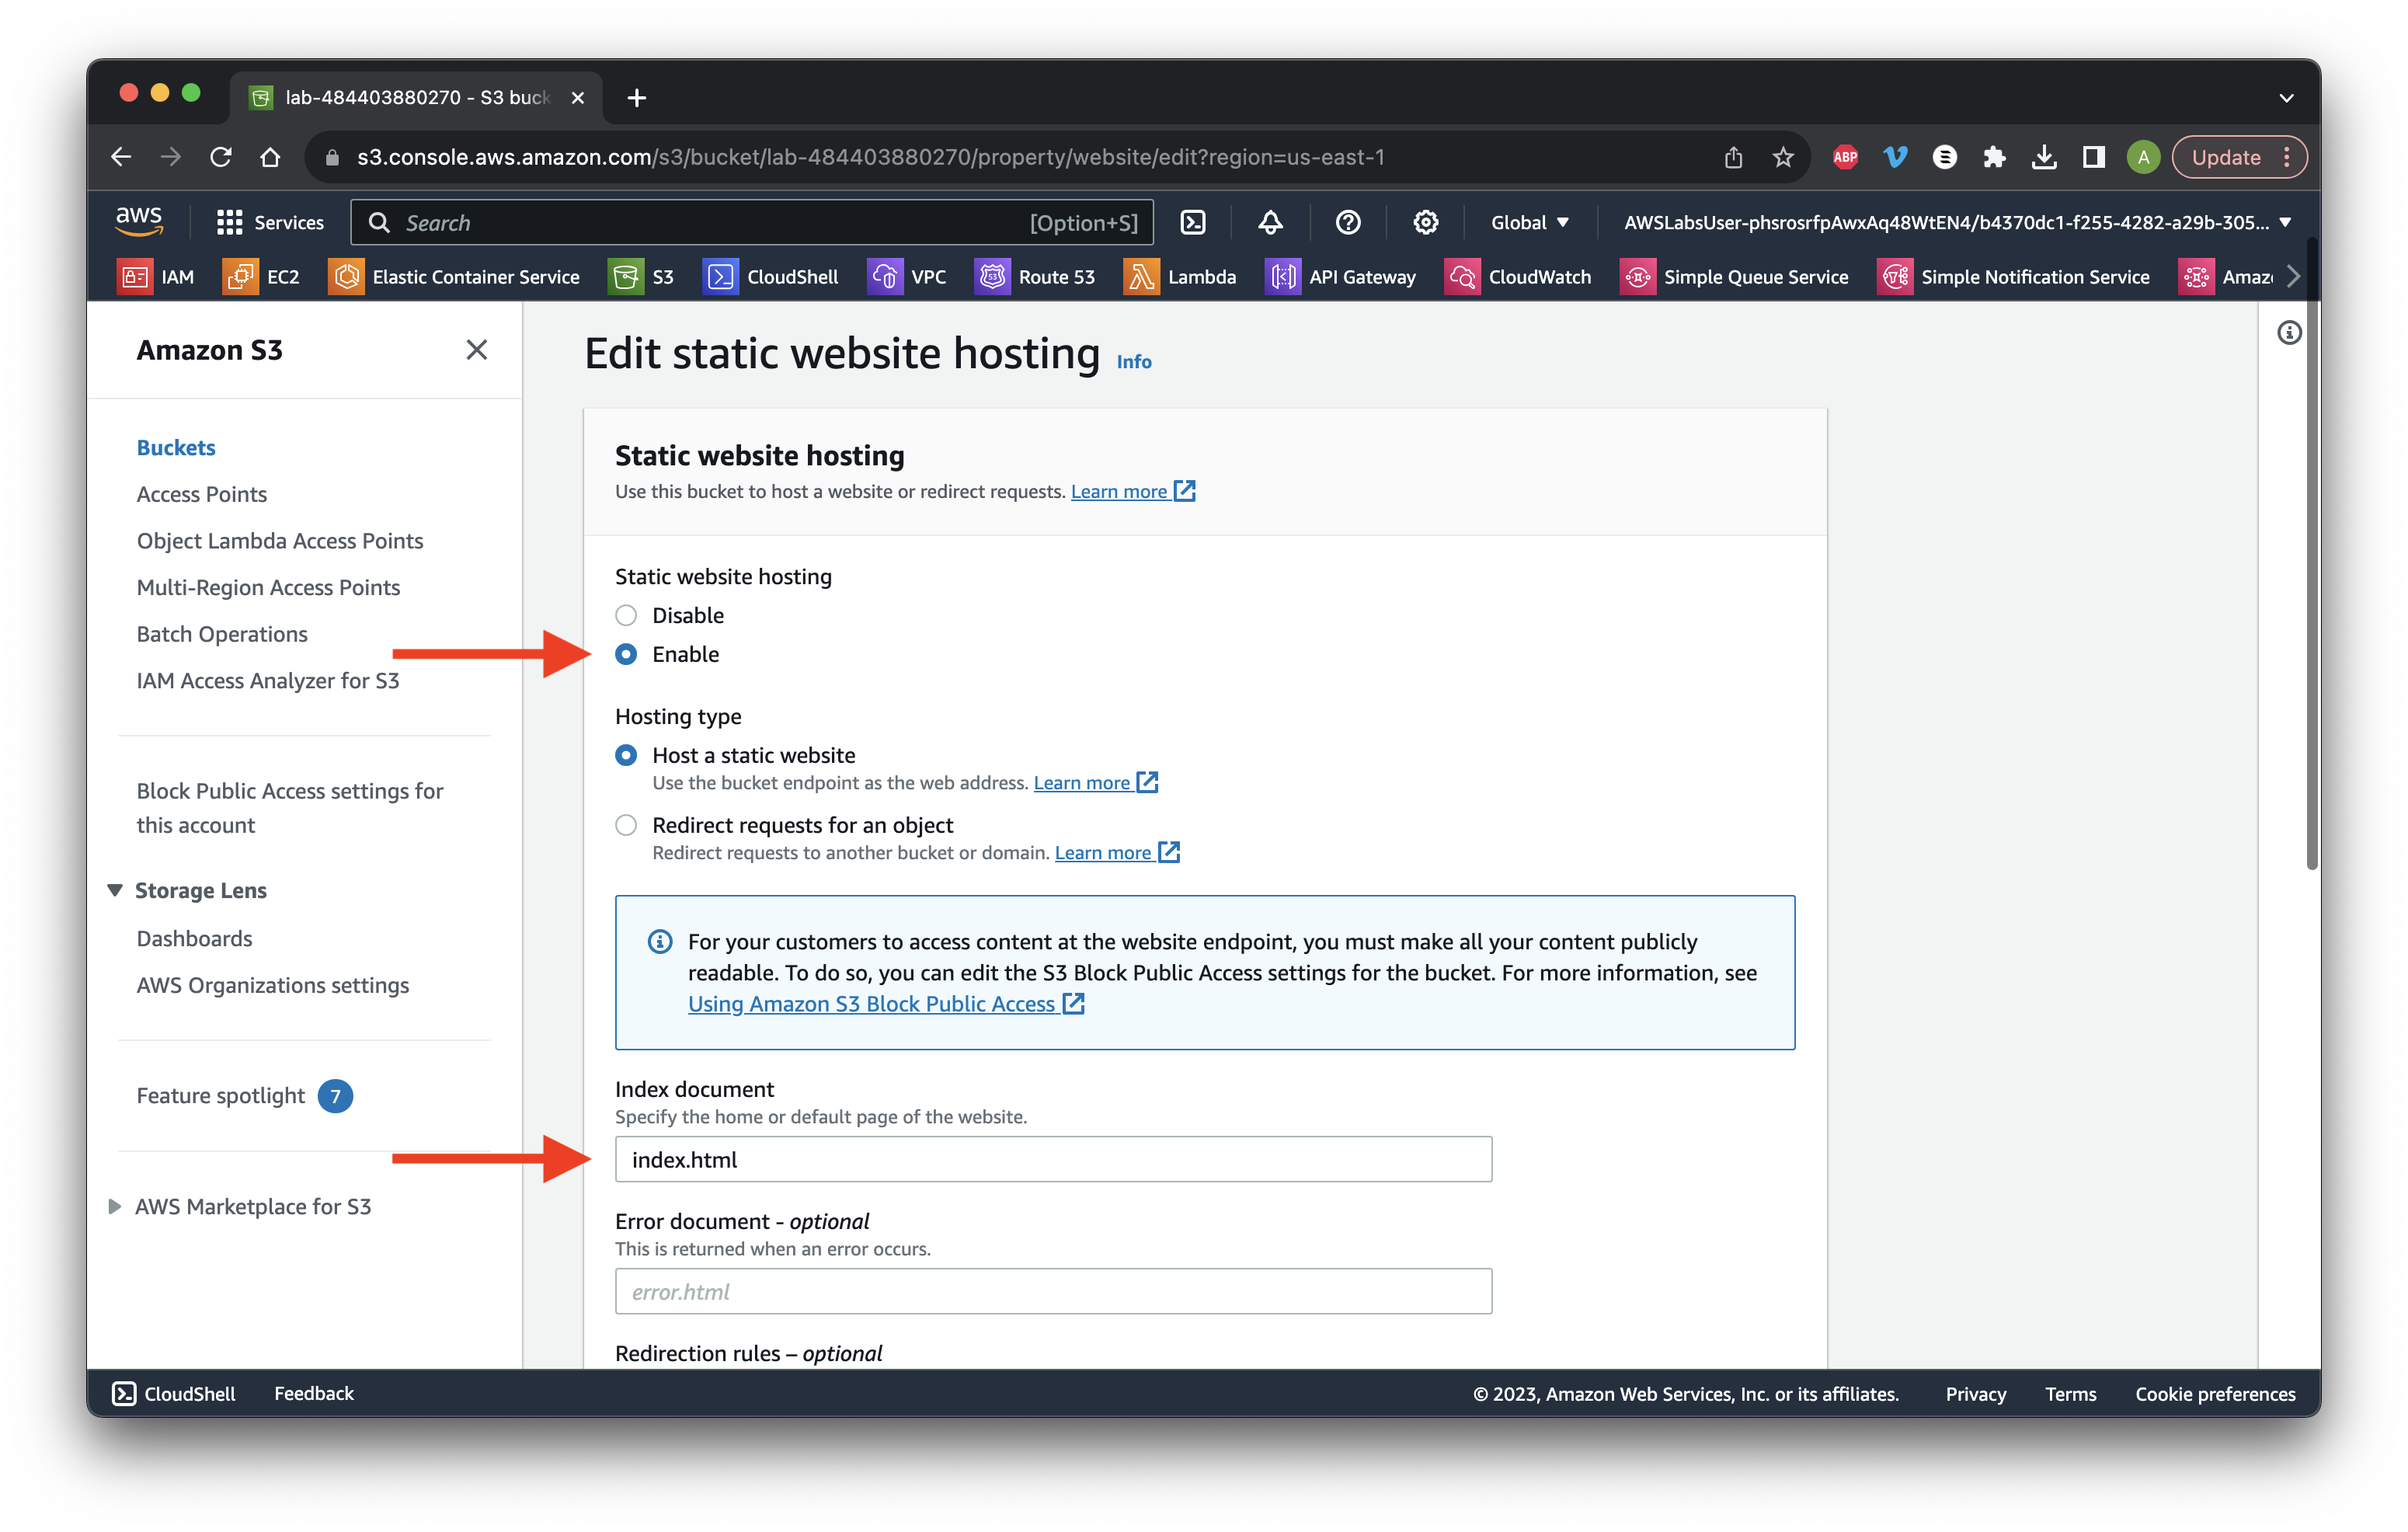Open Learn more under Static website hosting header
Image resolution: width=2408 pixels, height=1532 pixels.
(1132, 491)
